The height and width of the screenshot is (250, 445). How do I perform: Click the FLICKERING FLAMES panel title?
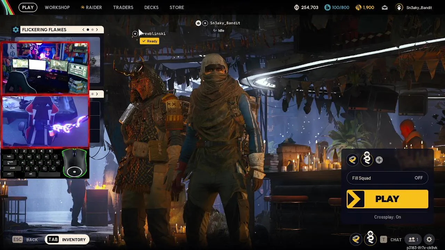click(44, 30)
